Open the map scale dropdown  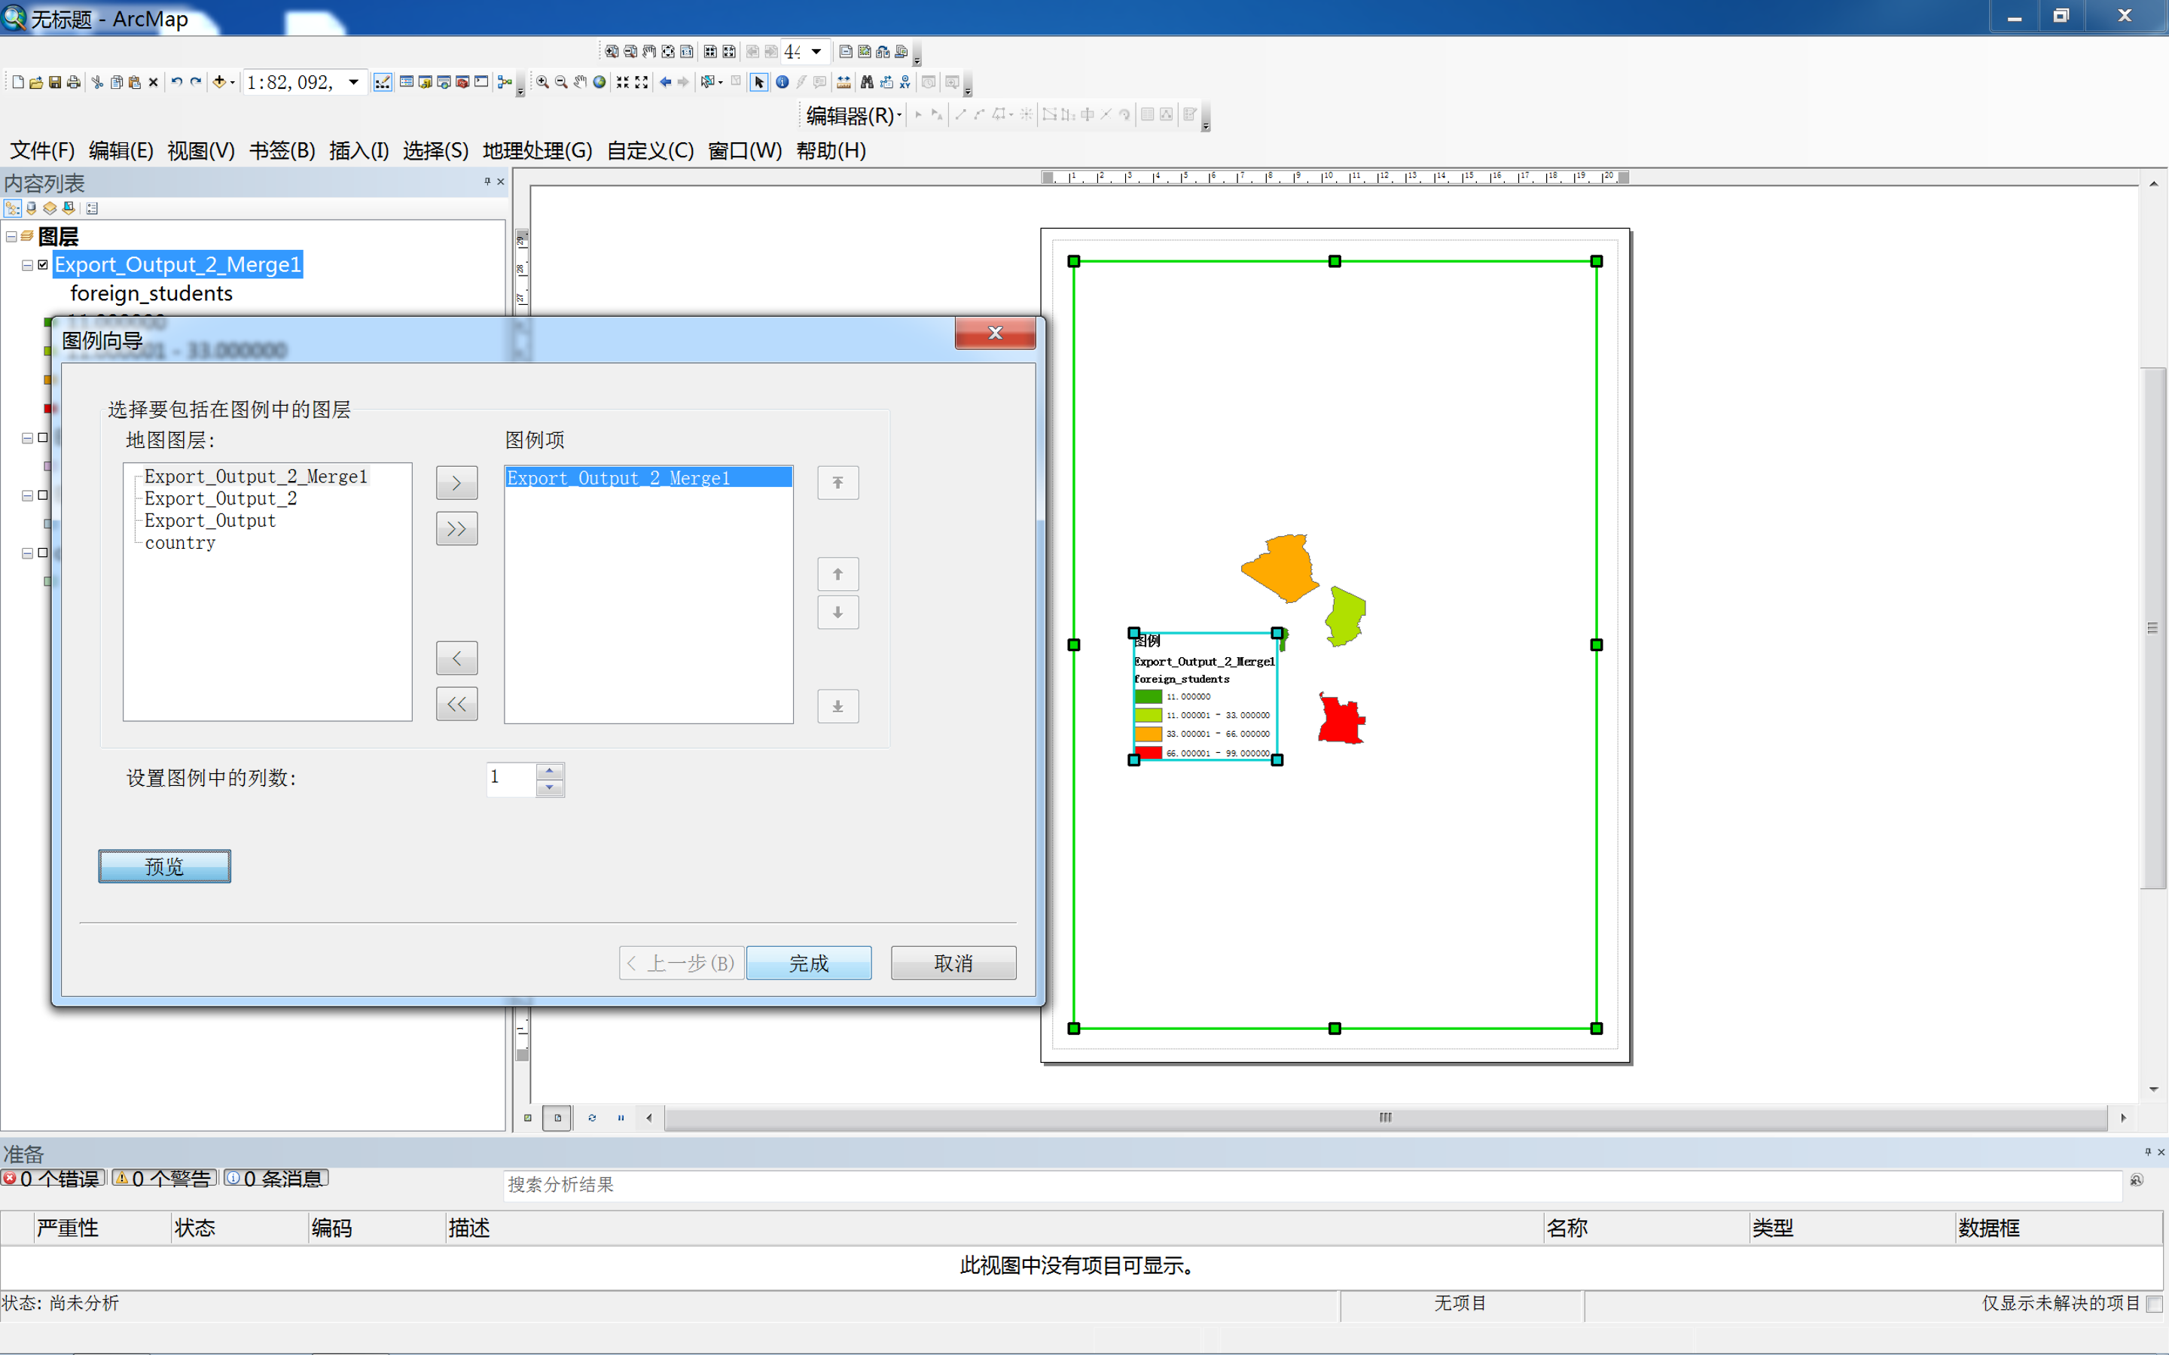point(354,83)
